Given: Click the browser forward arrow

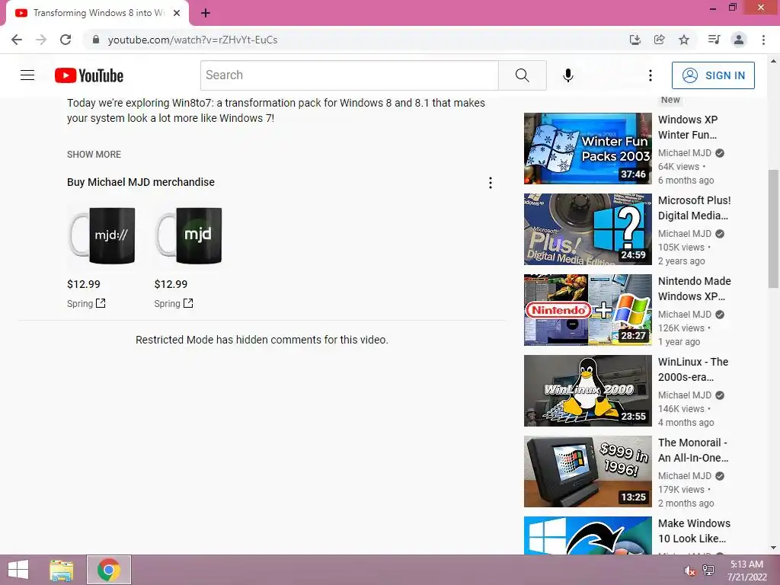Looking at the screenshot, I should click(41, 40).
